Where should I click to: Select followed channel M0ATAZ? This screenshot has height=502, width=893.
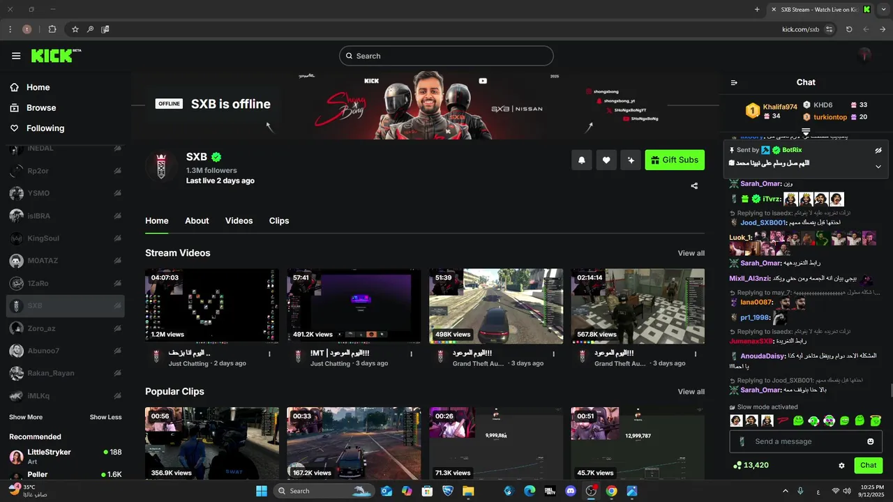click(65, 261)
